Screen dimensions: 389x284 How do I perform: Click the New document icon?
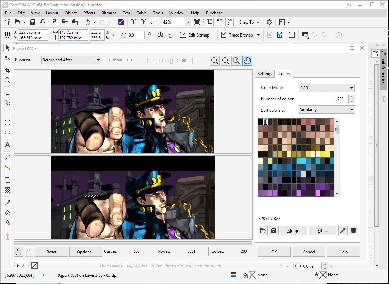(x=8, y=22)
